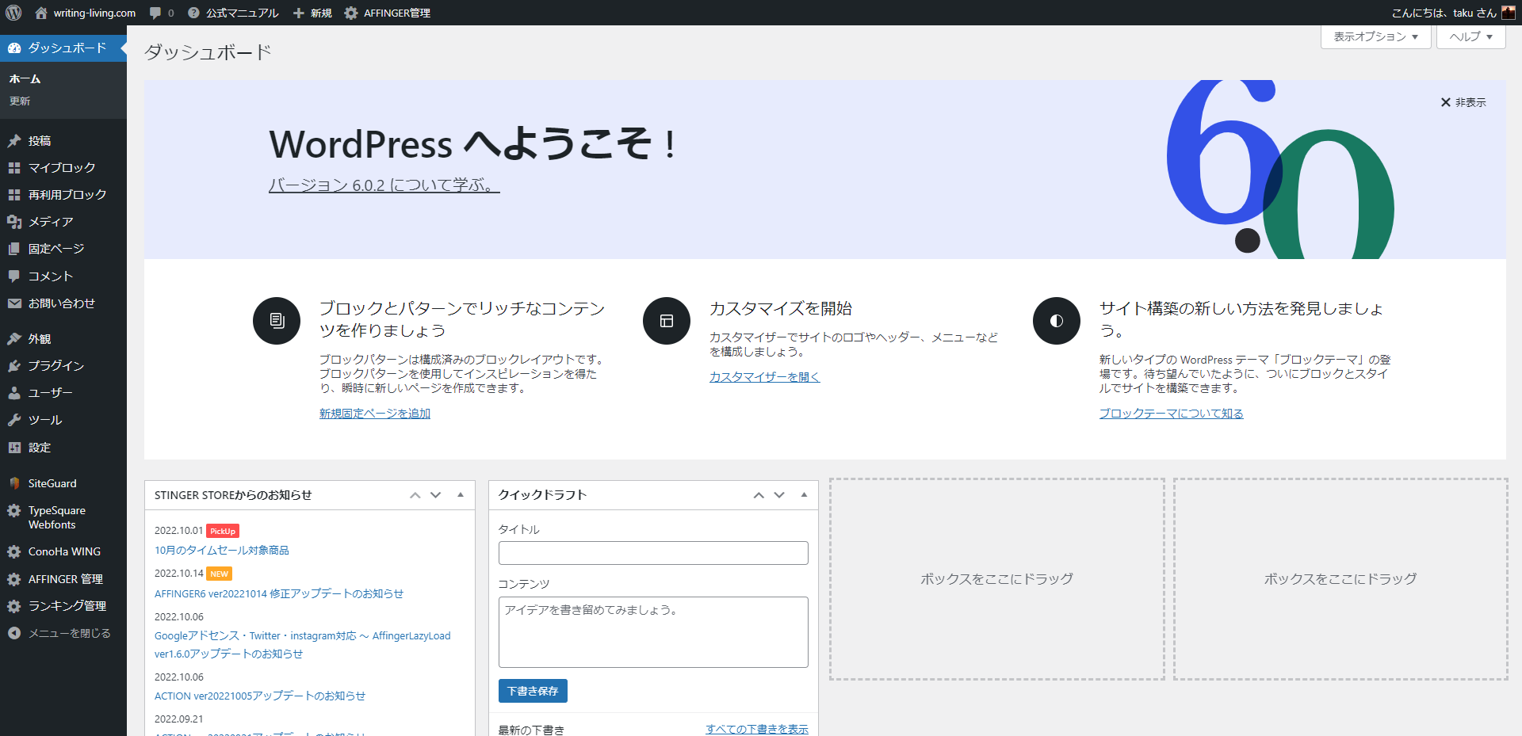Viewport: 1522px width, 736px height.
Task: Open AFFINGER管理 in the top bar
Action: tap(388, 13)
